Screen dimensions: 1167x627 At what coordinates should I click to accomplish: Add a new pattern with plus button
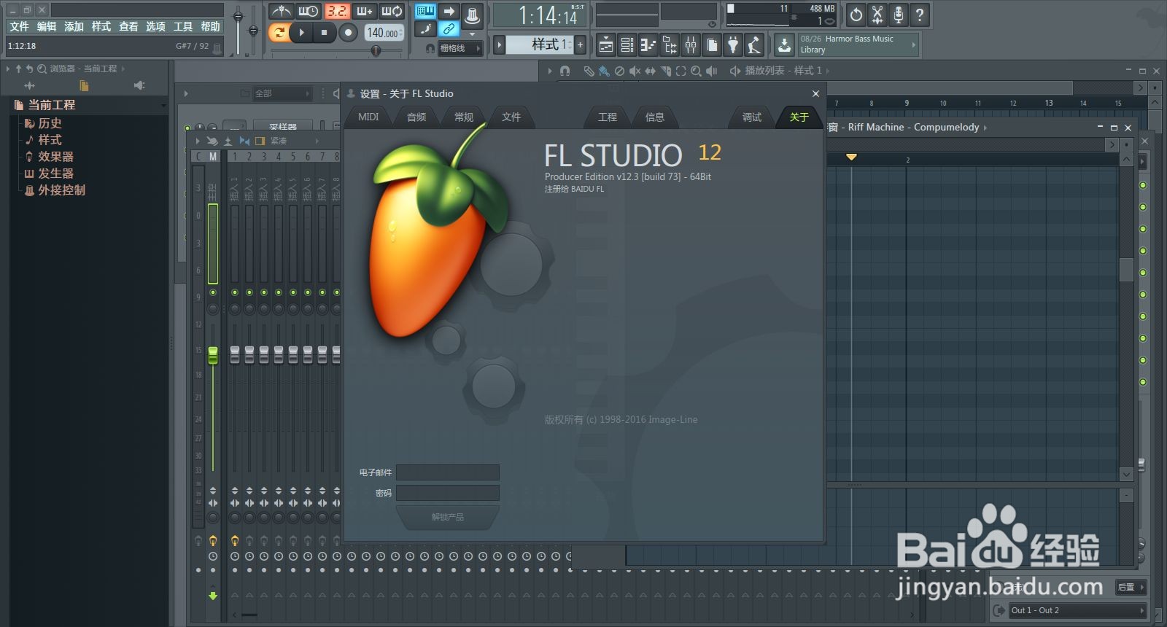[x=581, y=44]
